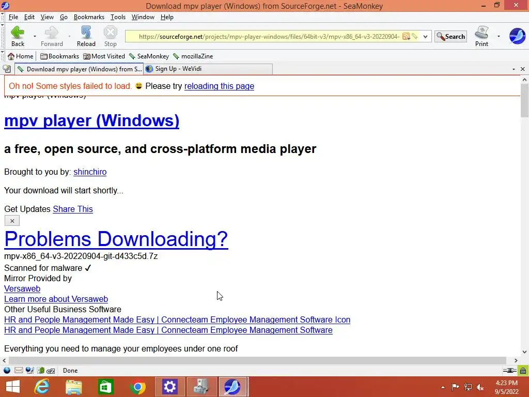Click the grayed Forward arrow button
This screenshot has height=397, width=529.
52,36
